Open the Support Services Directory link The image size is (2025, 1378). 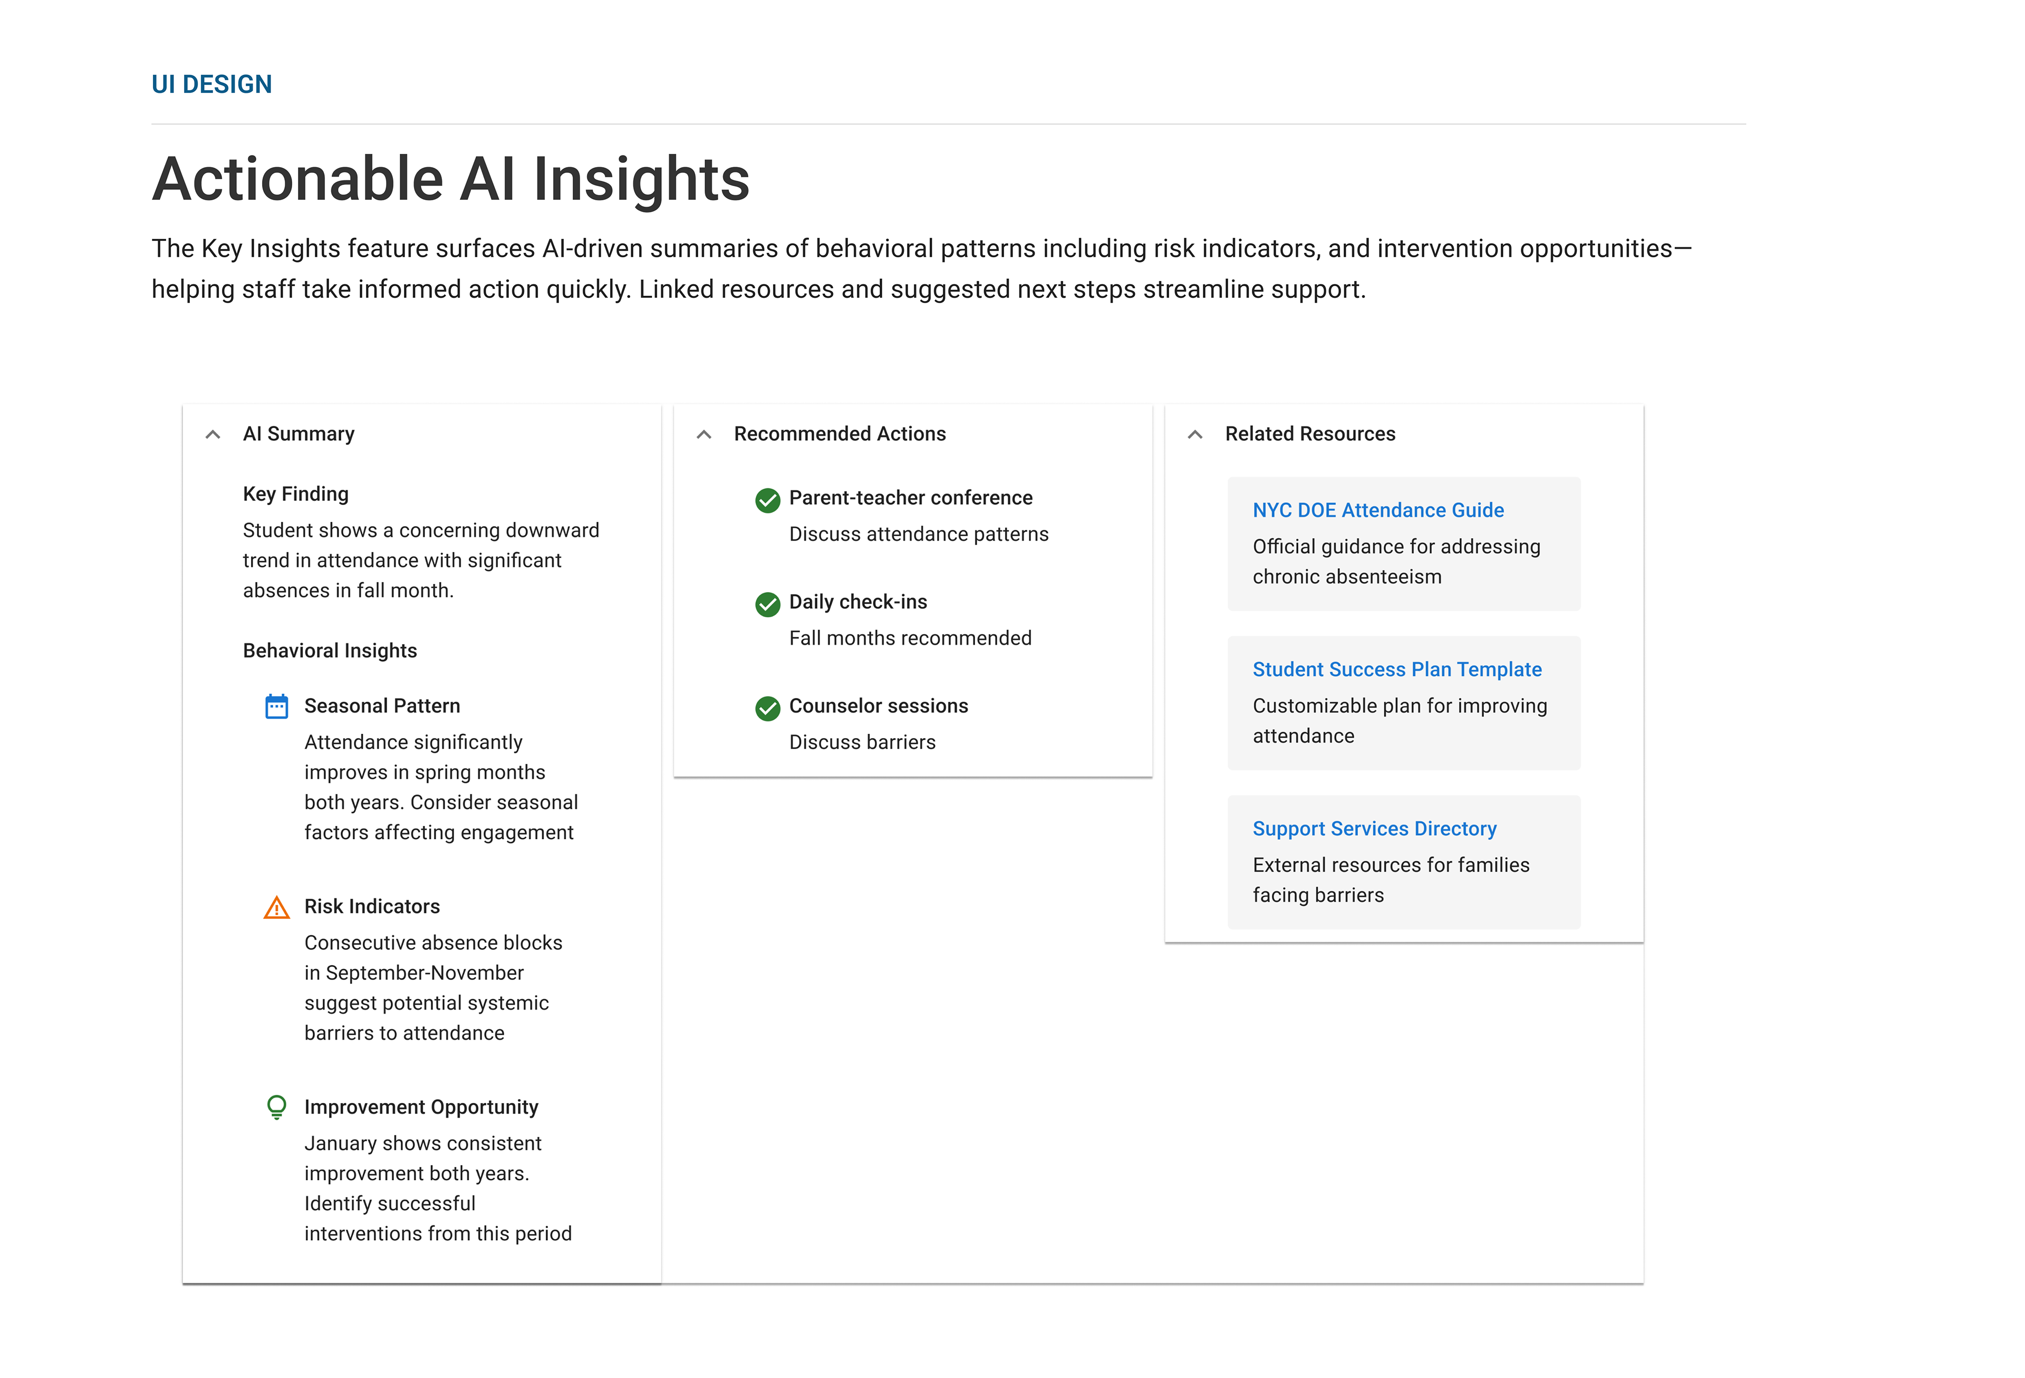[1374, 829]
